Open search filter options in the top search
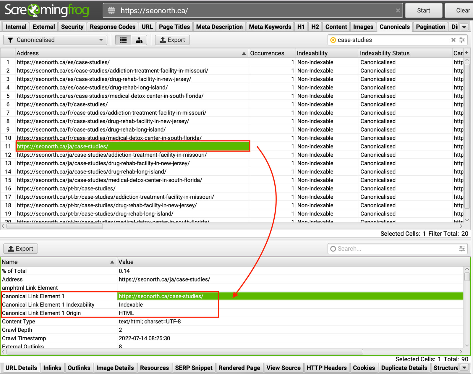Screen dimensions: 473x374 click(x=462, y=40)
